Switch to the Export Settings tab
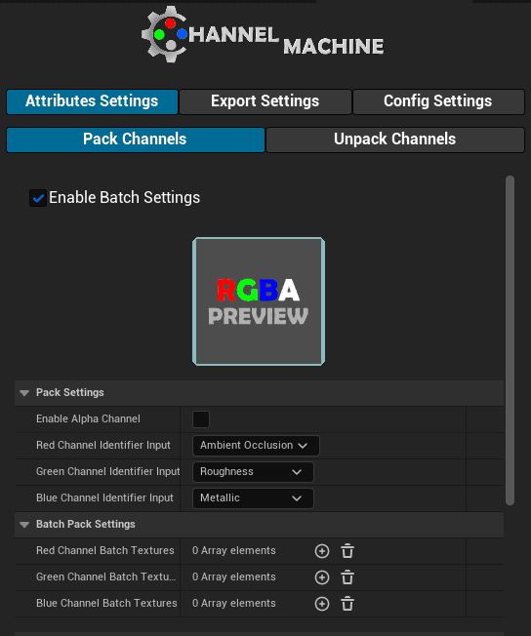The width and height of the screenshot is (531, 636). pyautogui.click(x=265, y=101)
